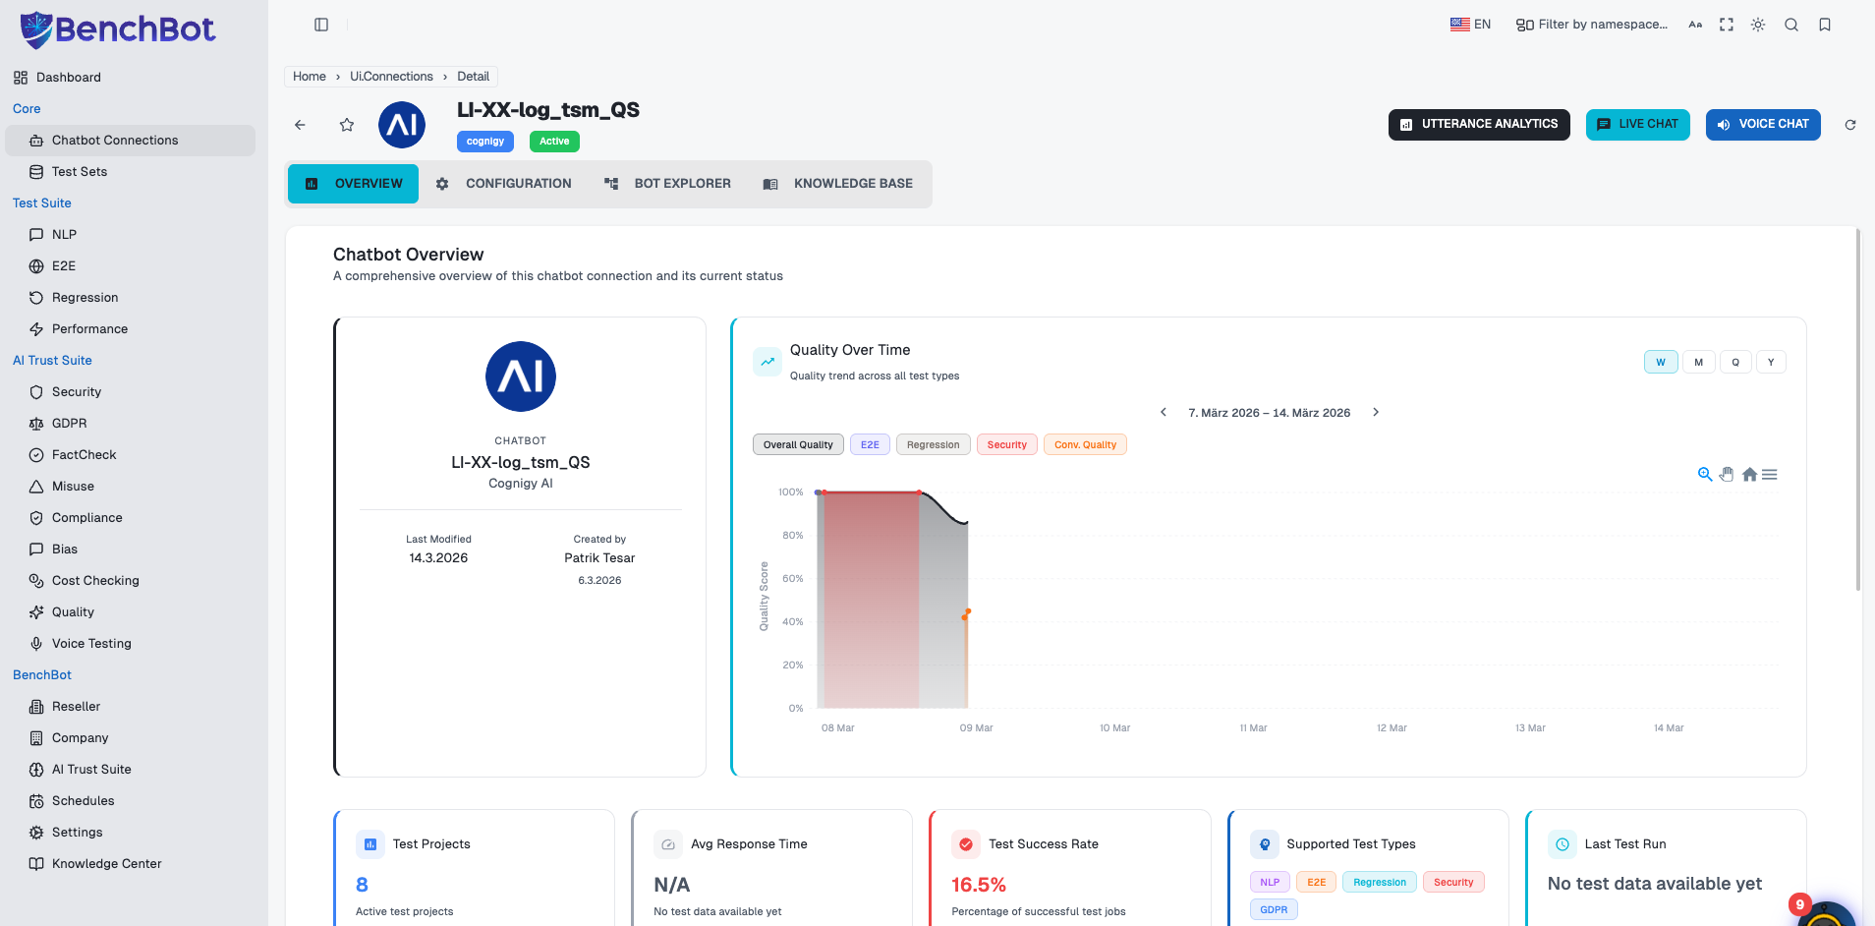Refresh the connection detail page
The width and height of the screenshot is (1875, 926).
(x=1850, y=125)
